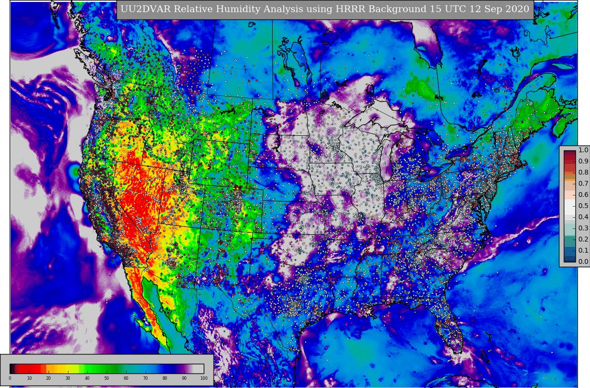Click the '0.6' label on right colorbar
Image resolution: width=590 pixels, height=388 pixels.
click(583, 195)
